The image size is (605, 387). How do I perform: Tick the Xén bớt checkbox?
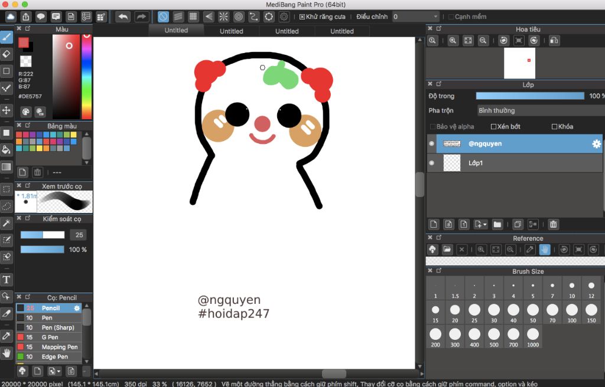(x=494, y=127)
